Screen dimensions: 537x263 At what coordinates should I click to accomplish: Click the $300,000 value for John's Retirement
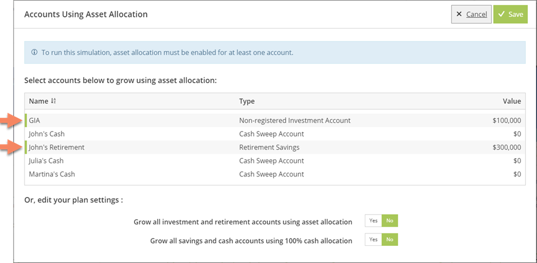[506, 147]
